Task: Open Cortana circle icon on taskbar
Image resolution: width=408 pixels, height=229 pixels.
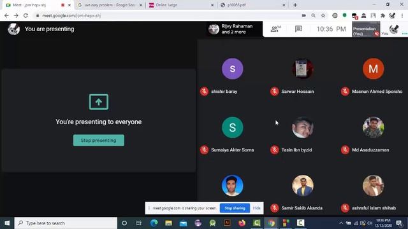Action: (124, 223)
